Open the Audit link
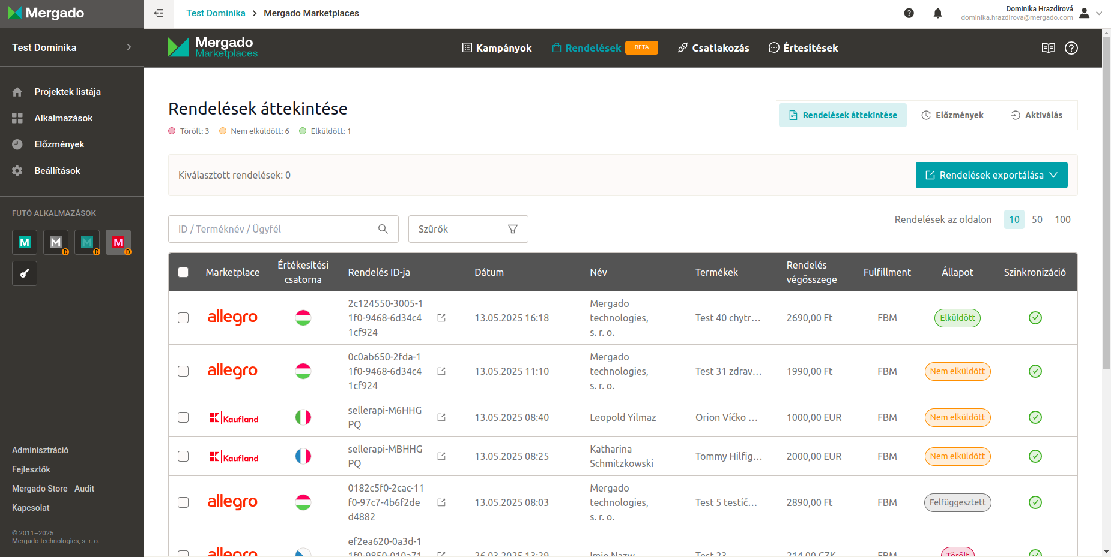The height and width of the screenshot is (557, 1111). (84, 489)
